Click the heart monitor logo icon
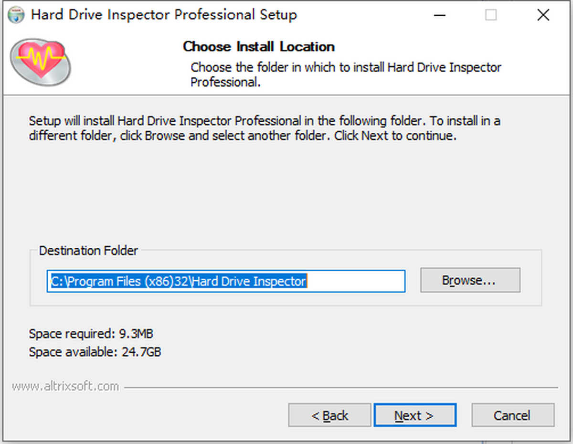This screenshot has height=444, width=573. click(41, 62)
